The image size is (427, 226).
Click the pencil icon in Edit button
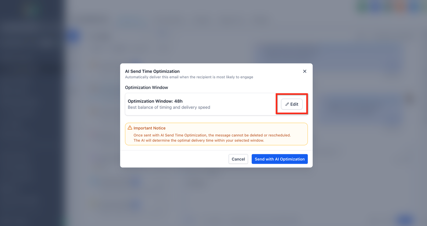click(287, 104)
